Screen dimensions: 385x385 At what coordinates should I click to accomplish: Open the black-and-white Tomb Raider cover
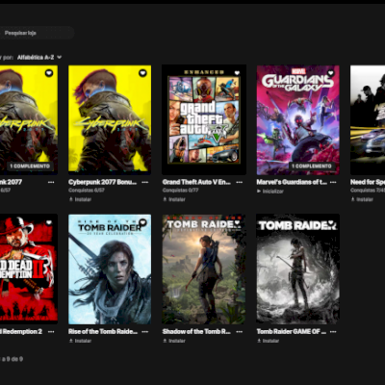(x=298, y=269)
